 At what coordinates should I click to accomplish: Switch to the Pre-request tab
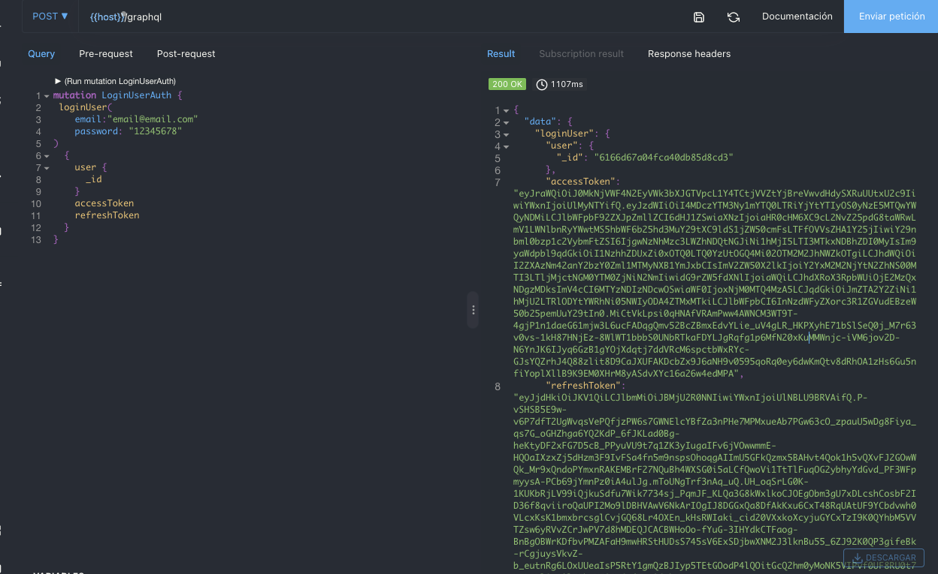[105, 53]
